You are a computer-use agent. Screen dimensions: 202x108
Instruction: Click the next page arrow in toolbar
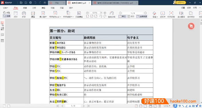(145, 13)
